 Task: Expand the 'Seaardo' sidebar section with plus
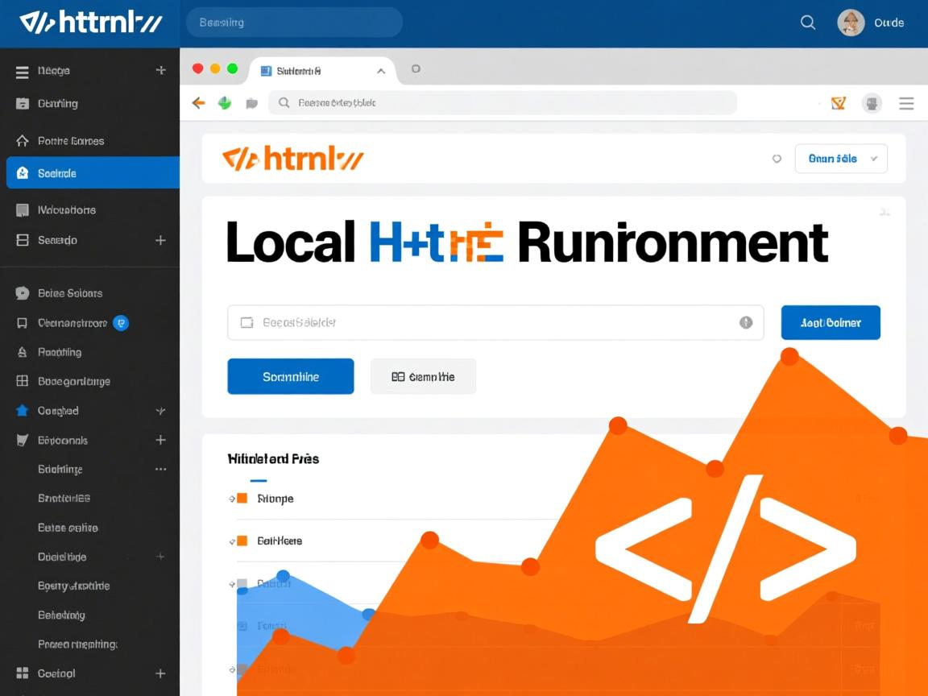(160, 240)
